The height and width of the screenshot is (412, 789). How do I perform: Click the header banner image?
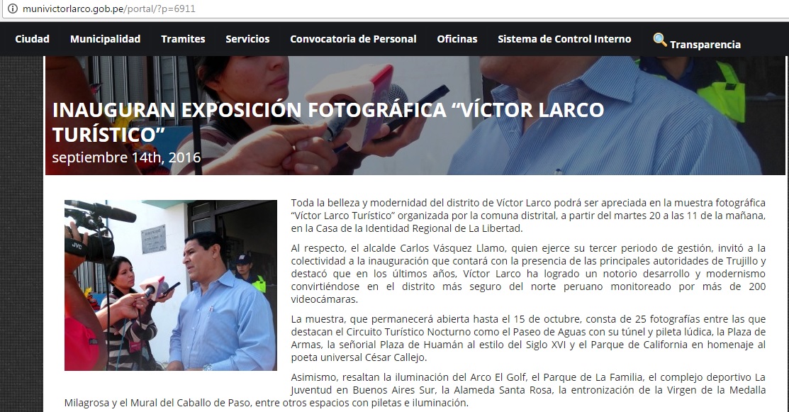coord(415,116)
